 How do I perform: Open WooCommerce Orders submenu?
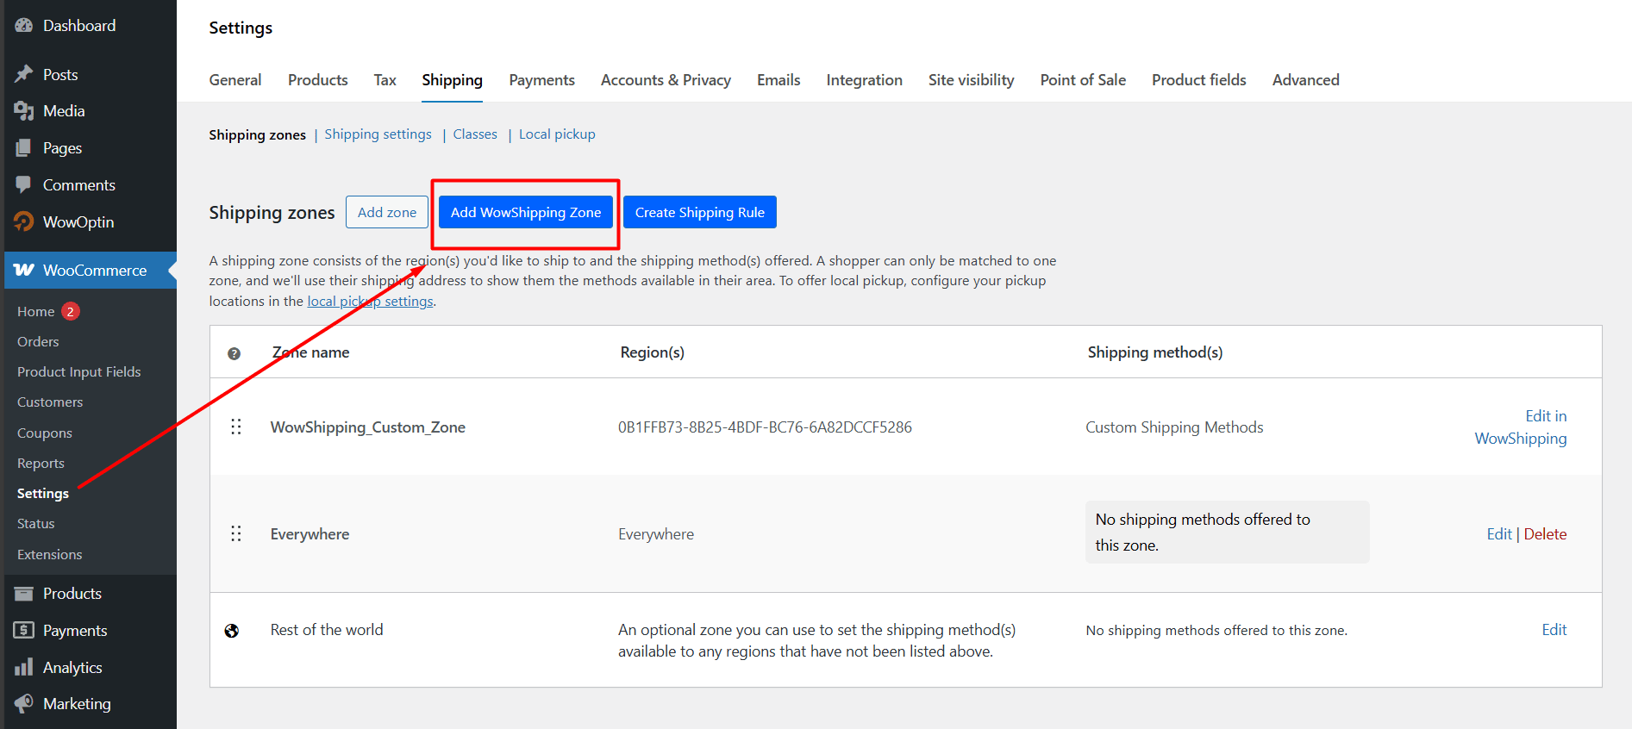click(38, 342)
